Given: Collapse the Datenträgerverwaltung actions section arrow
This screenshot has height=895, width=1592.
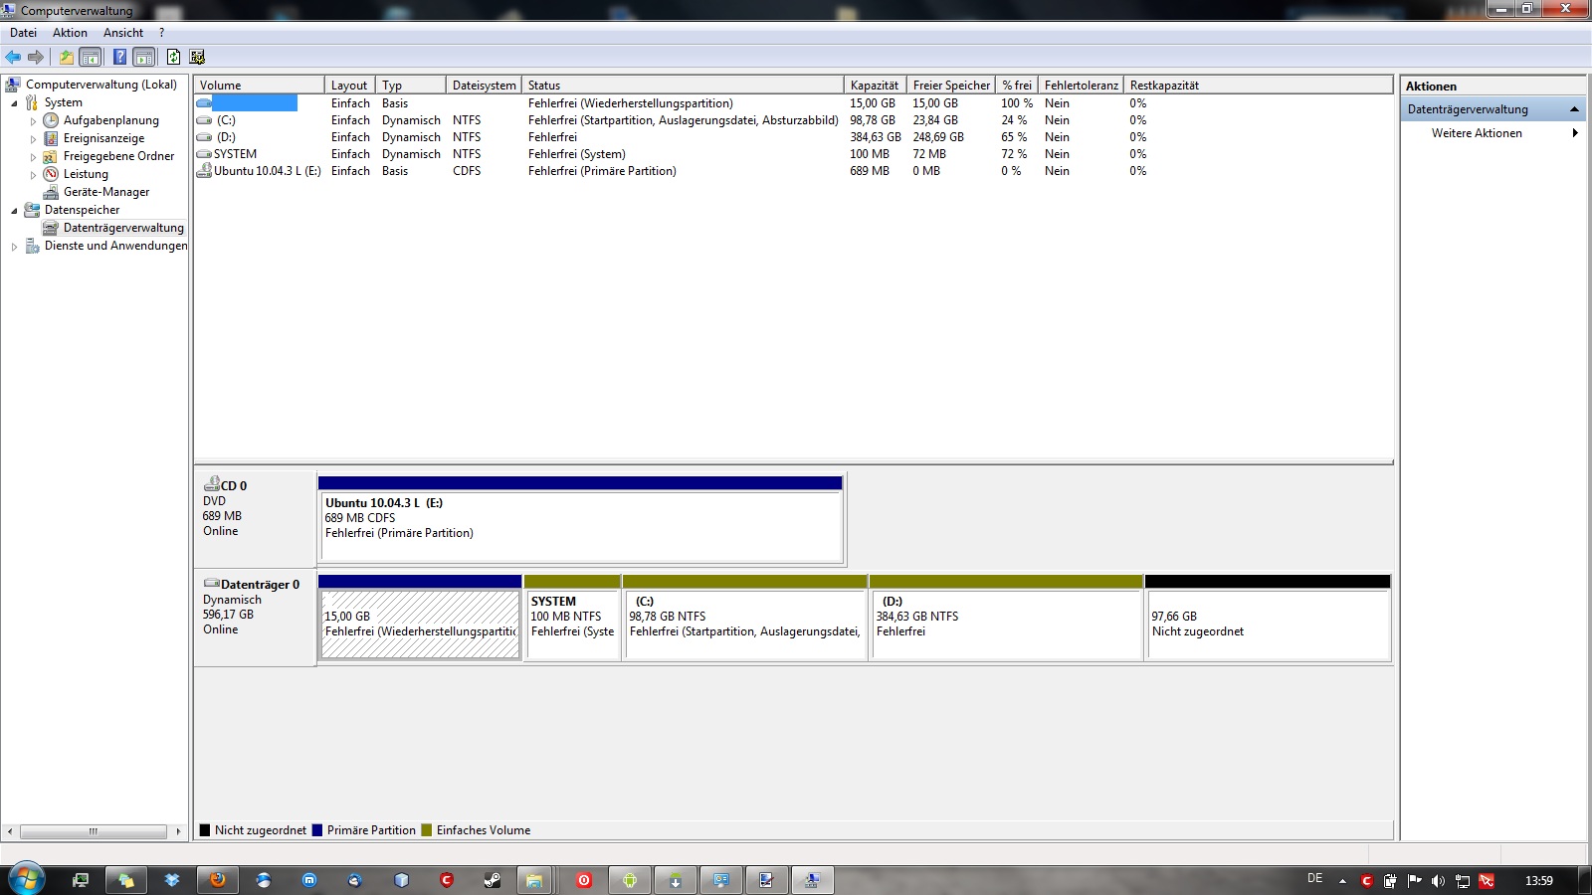Looking at the screenshot, I should (x=1574, y=109).
